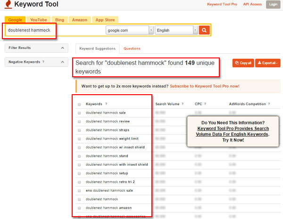Click the 'doublenest hammock weight limit' keyword text
The width and height of the screenshot is (283, 219).
(x=112, y=138)
